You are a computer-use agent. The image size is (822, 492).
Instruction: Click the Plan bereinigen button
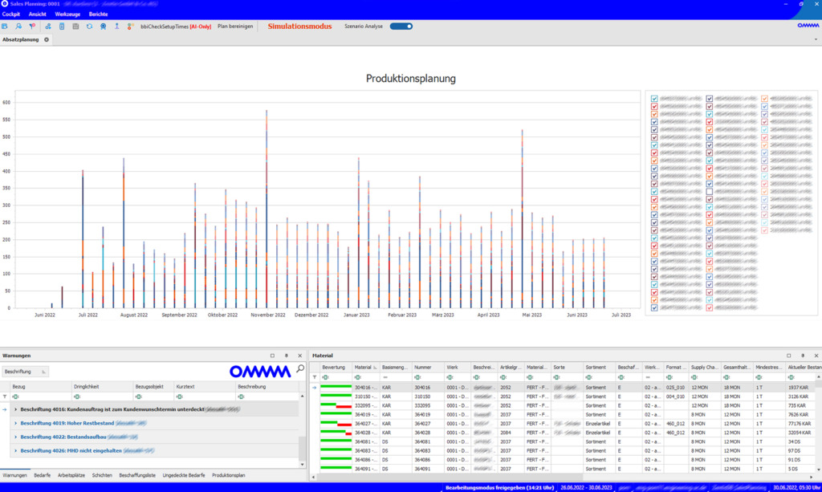click(x=235, y=26)
